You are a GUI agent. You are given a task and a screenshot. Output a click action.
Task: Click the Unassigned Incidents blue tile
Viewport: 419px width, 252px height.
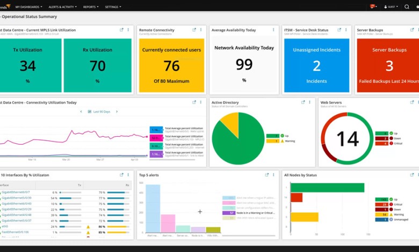(316, 65)
